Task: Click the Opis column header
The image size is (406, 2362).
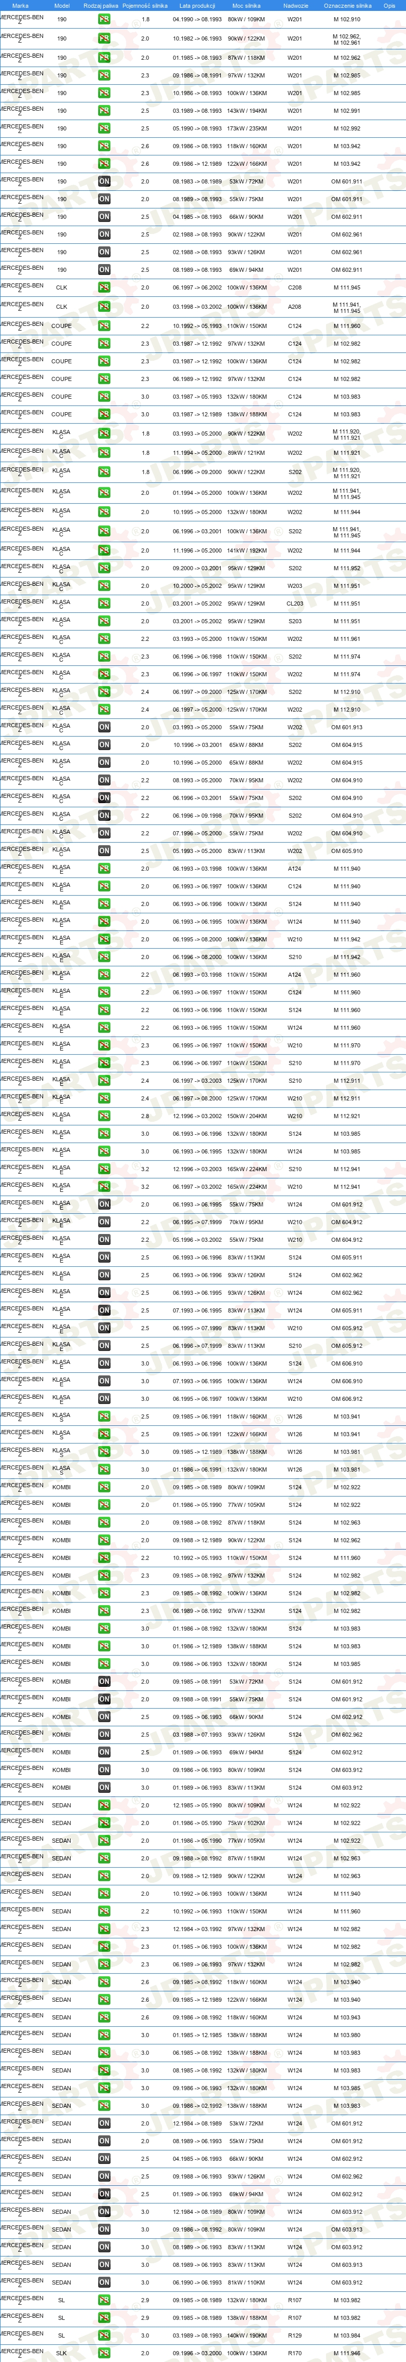Action: pos(389,6)
